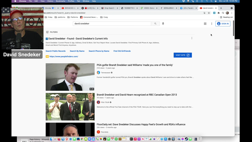Open the lowercase platforms bookmarks folder
The width and height of the screenshot is (252, 142).
pyautogui.click(x=60, y=17)
